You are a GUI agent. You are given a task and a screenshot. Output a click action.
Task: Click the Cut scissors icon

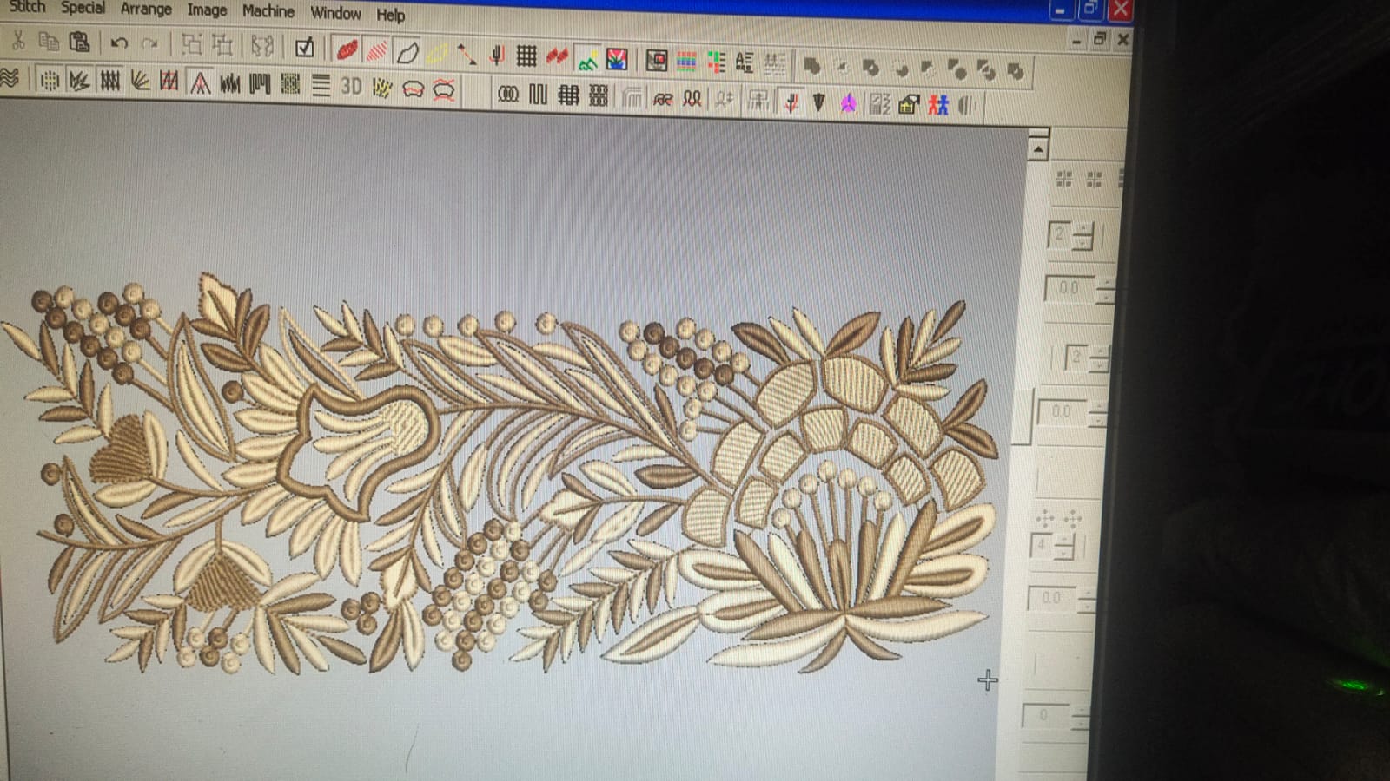click(x=17, y=40)
